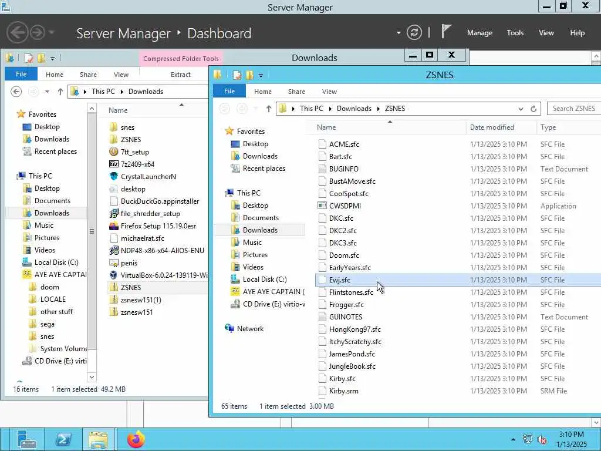Click the up arrow in Downloads window
The width and height of the screenshot is (601, 451).
(x=60, y=92)
